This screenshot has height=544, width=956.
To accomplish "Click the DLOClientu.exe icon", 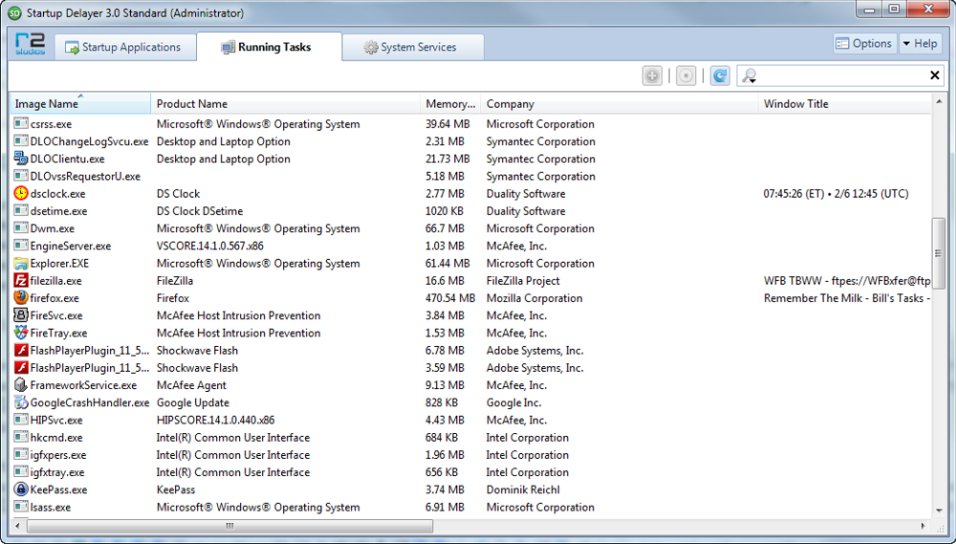I will (x=21, y=159).
